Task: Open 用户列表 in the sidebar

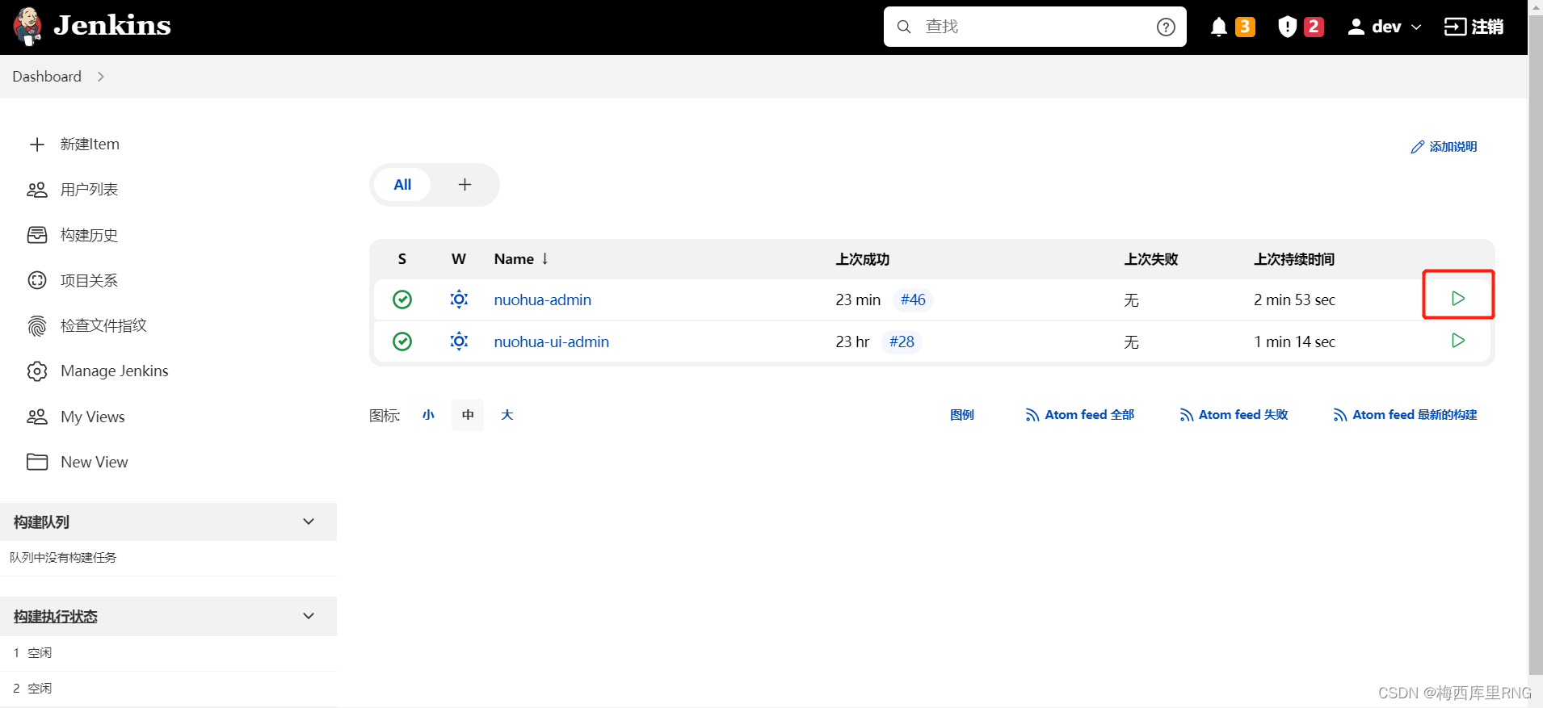Action: coord(89,190)
